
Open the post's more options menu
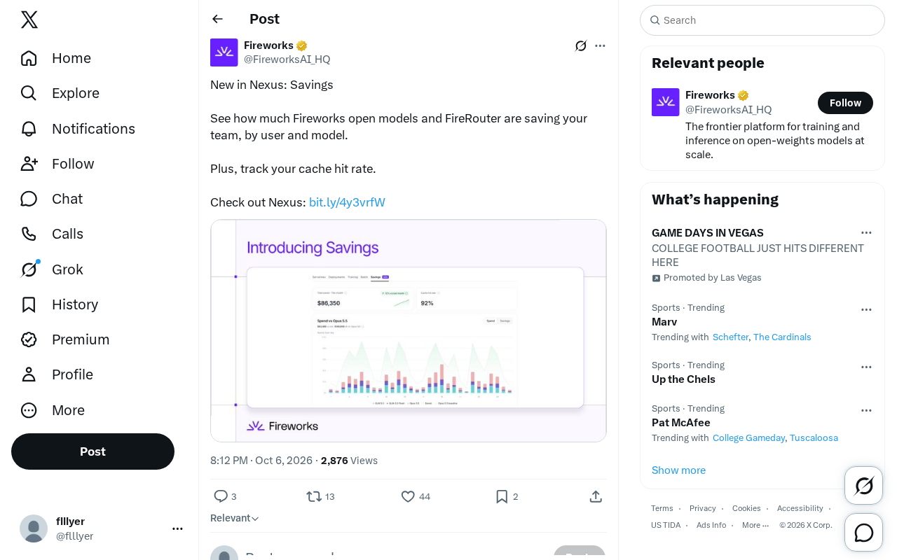600,45
